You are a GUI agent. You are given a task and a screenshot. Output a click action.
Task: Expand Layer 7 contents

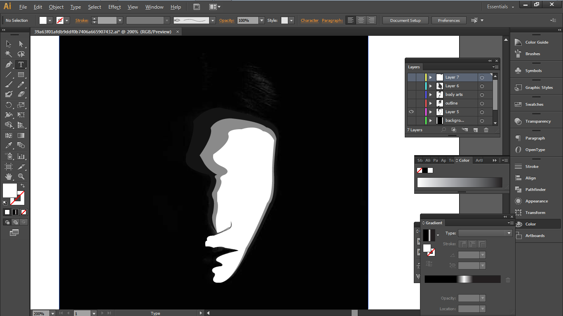click(x=431, y=77)
